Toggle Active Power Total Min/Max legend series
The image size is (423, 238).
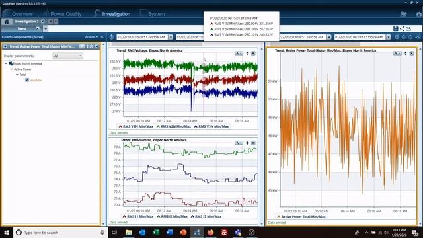pos(301,216)
